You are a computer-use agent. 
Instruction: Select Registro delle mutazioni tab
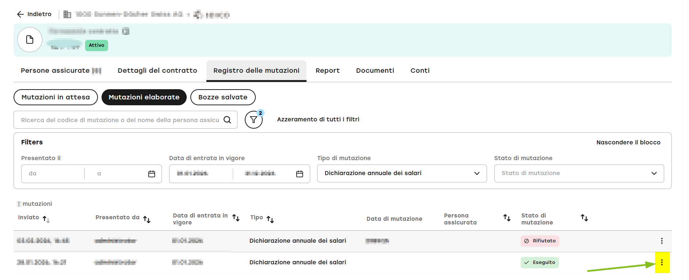tap(256, 71)
